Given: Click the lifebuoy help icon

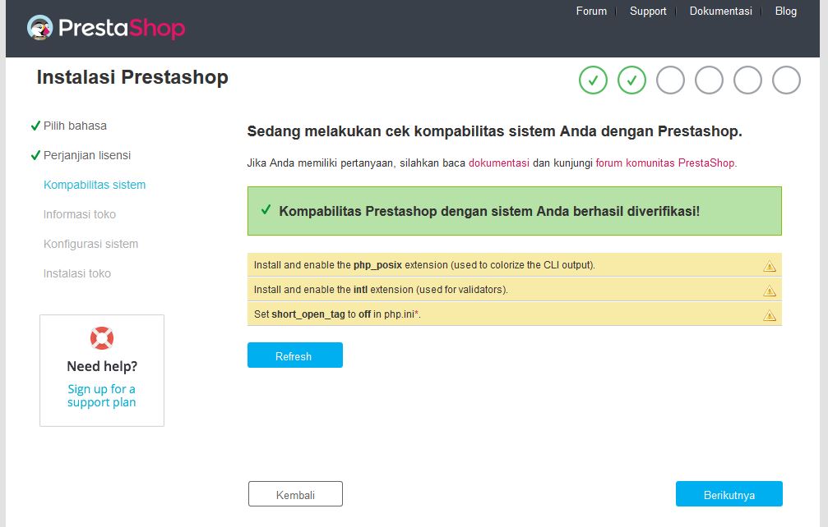Looking at the screenshot, I should click(102, 338).
